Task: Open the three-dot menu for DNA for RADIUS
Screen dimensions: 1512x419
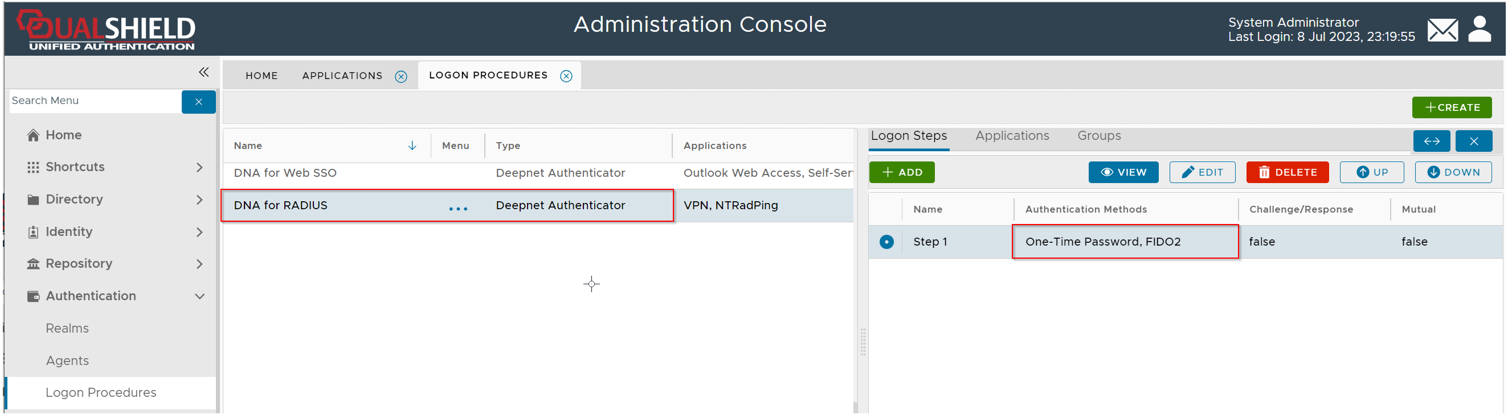Action: (x=458, y=209)
